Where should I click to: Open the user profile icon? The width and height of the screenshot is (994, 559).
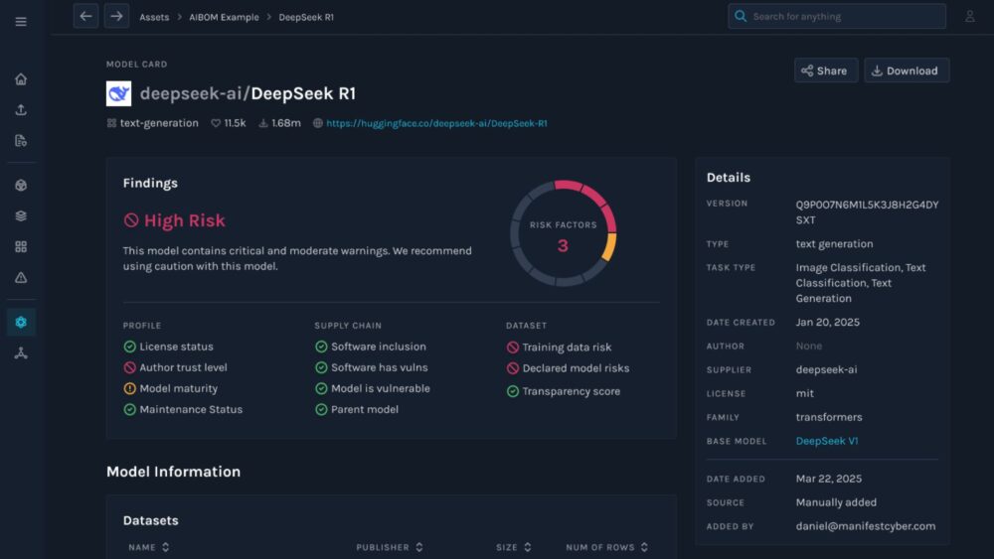969,17
